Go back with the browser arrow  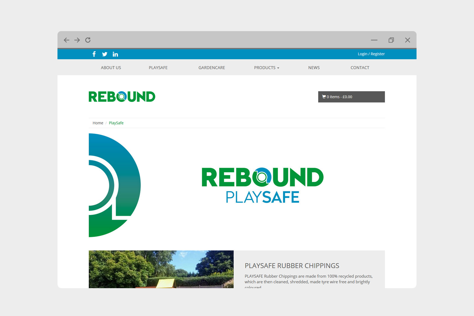coord(67,40)
